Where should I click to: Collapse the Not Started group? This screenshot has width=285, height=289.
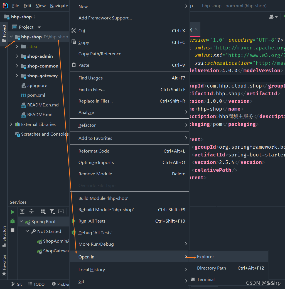27,231
